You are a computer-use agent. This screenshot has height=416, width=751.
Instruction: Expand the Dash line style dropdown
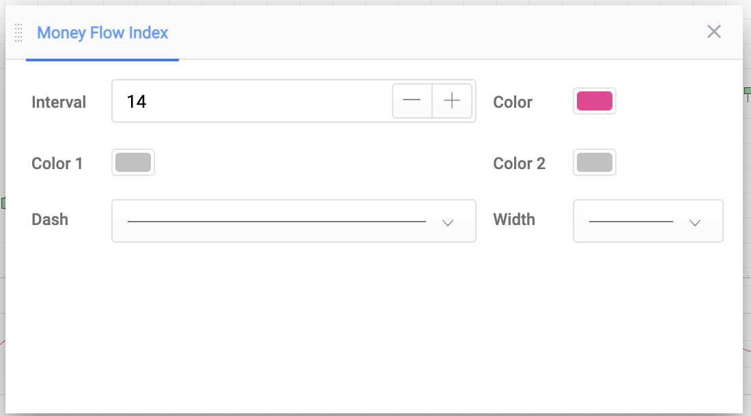[294, 221]
